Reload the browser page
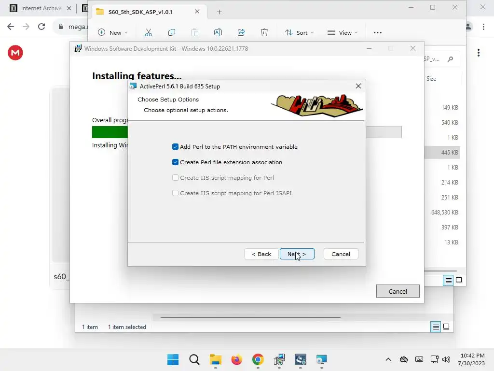Image resolution: width=494 pixels, height=371 pixels. click(41, 27)
